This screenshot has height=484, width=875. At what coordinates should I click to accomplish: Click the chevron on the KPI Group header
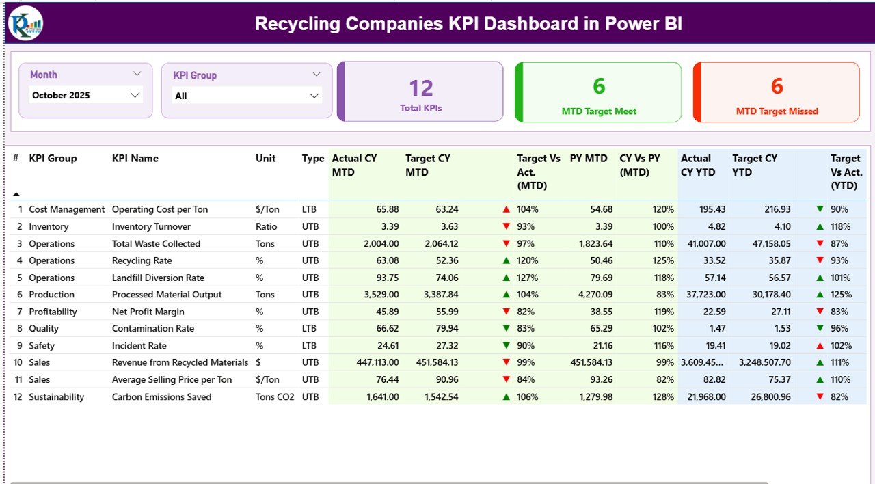[x=317, y=74]
